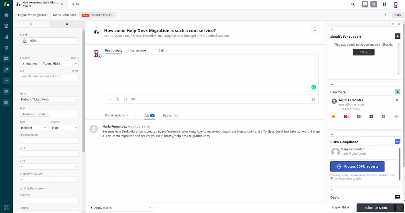405x213 pixels.
Task: Open submit status arrow beside Submit as Open
Action: click(399, 208)
